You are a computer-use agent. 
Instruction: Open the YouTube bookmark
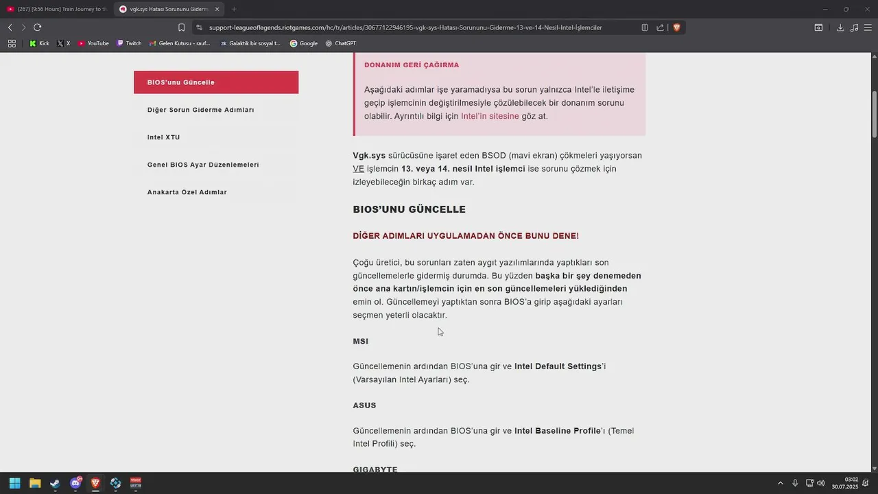point(93,43)
